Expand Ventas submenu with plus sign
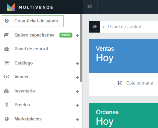The height and width of the screenshot is (128, 158). [x=77, y=77]
